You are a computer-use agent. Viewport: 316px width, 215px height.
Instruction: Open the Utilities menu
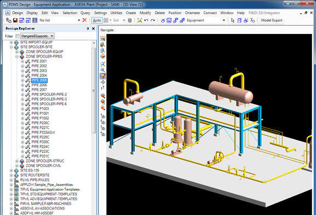point(116,13)
